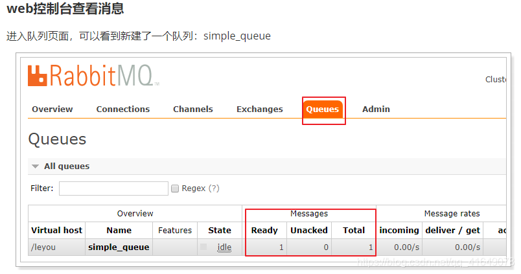Click the RabbitMQ logo
The image size is (521, 274).
coord(93,76)
